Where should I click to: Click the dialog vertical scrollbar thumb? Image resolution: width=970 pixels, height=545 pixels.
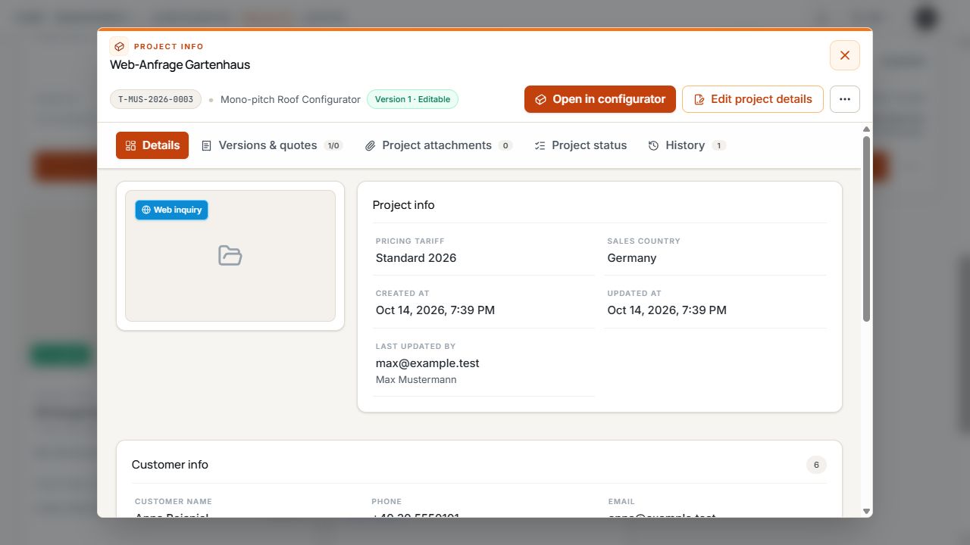(866, 229)
